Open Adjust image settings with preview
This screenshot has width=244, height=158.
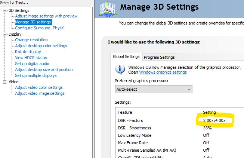pyautogui.click(x=46, y=16)
